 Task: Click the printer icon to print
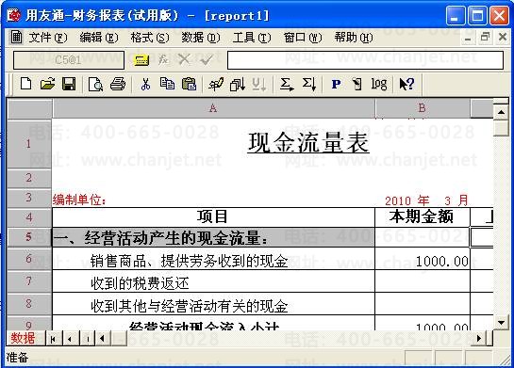[x=118, y=84]
